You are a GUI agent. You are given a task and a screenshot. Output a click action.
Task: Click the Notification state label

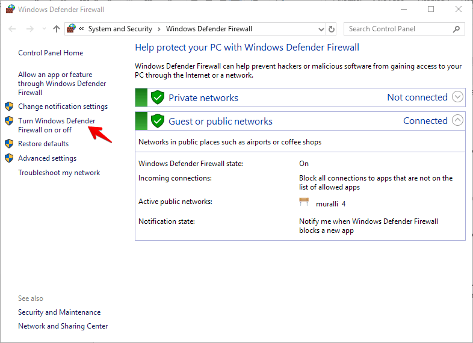click(x=167, y=221)
